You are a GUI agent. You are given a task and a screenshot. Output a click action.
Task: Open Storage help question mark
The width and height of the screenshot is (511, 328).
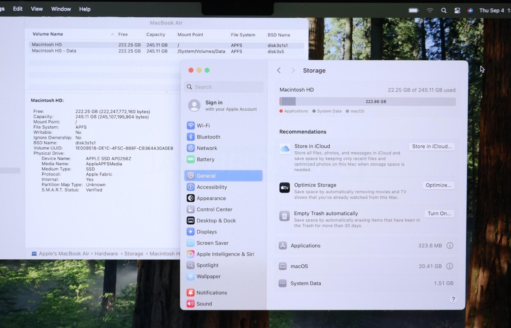pos(453,299)
